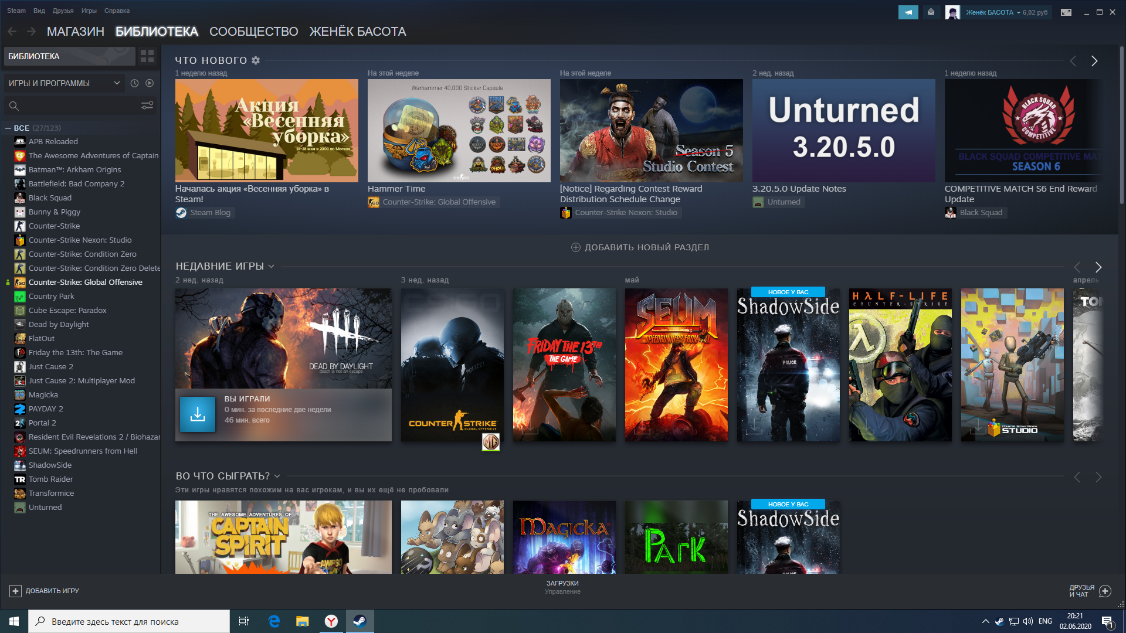Select APB Reloaded in the games list
The height and width of the screenshot is (633, 1126).
(x=53, y=142)
